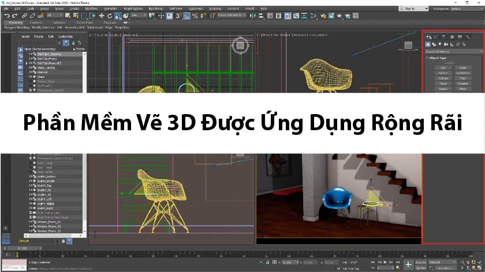Toggle 3D Snaps in main toolbar
Viewport: 485px width, 272px height.
coord(178,16)
